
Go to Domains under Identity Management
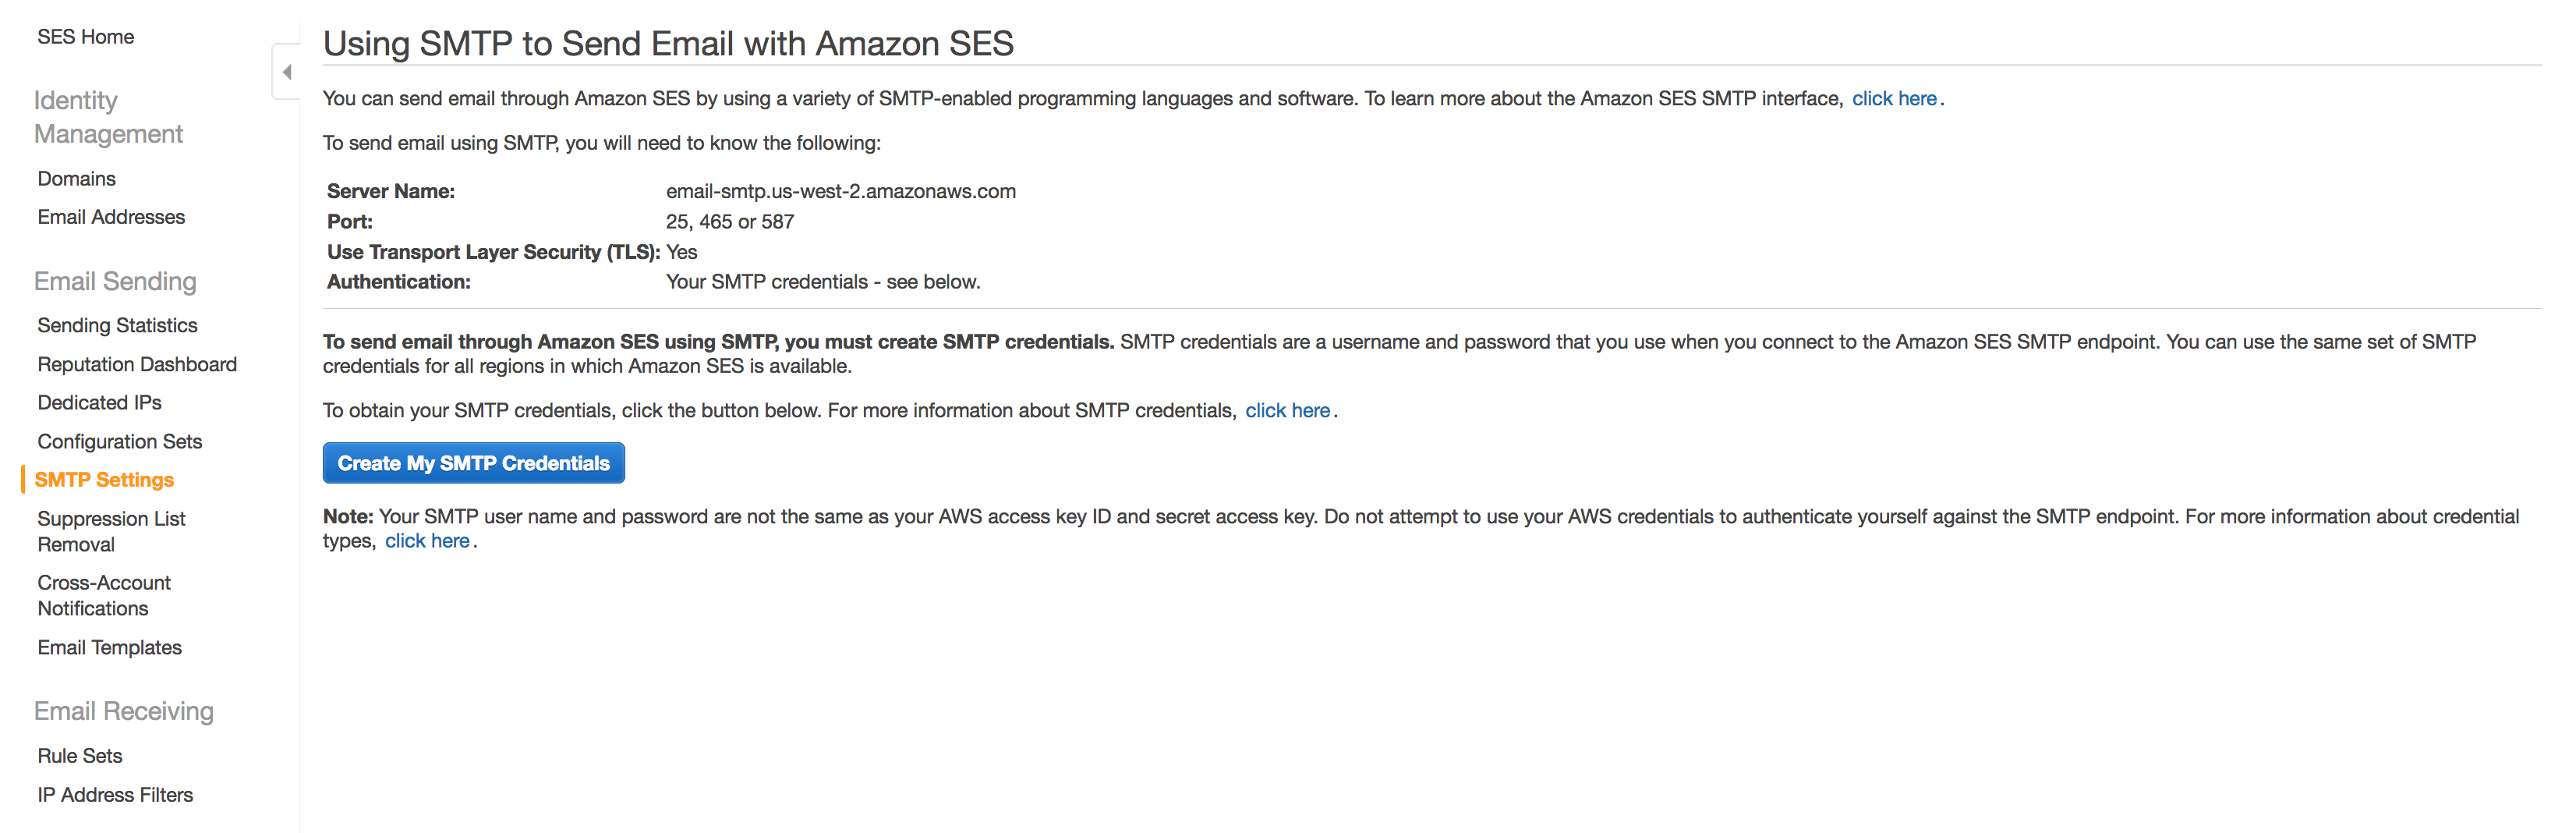click(77, 179)
